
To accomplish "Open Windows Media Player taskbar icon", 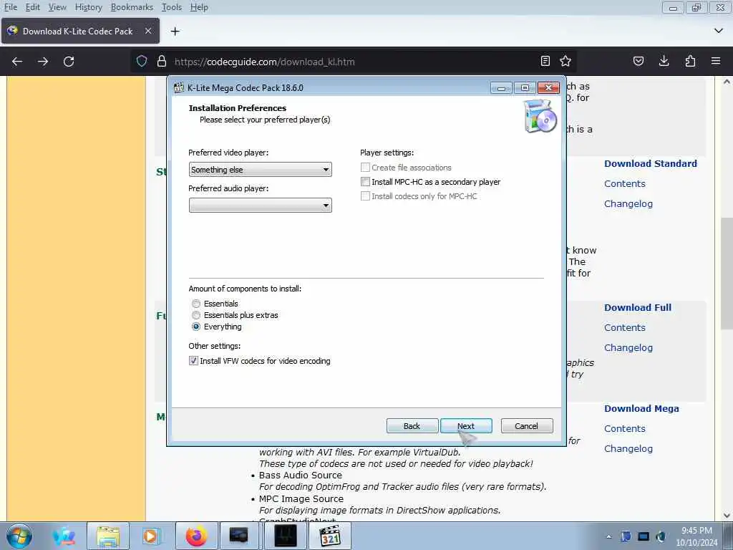I will click(x=150, y=536).
